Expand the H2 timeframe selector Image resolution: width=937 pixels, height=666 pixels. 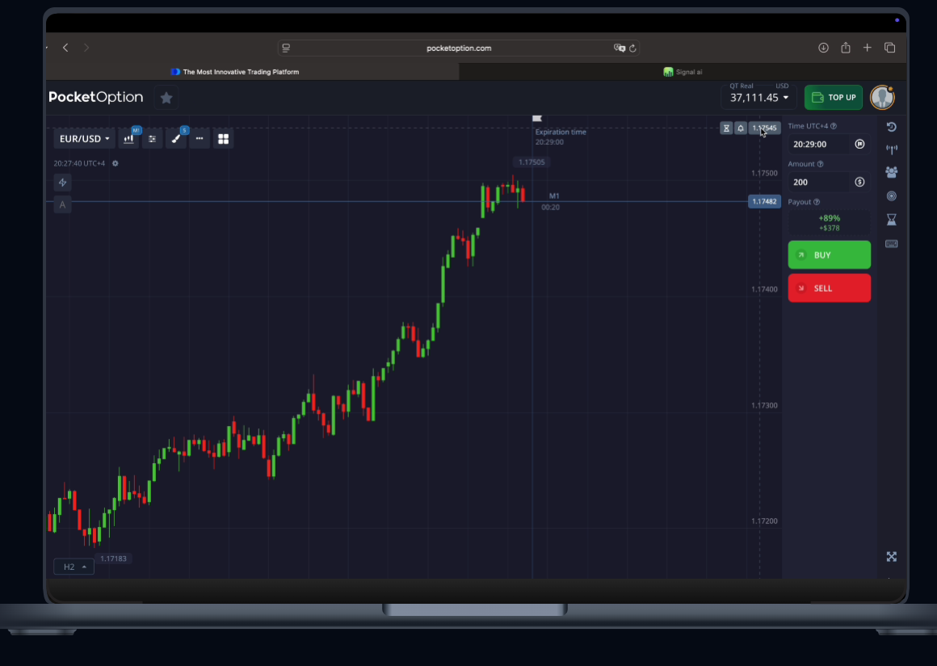coord(74,567)
